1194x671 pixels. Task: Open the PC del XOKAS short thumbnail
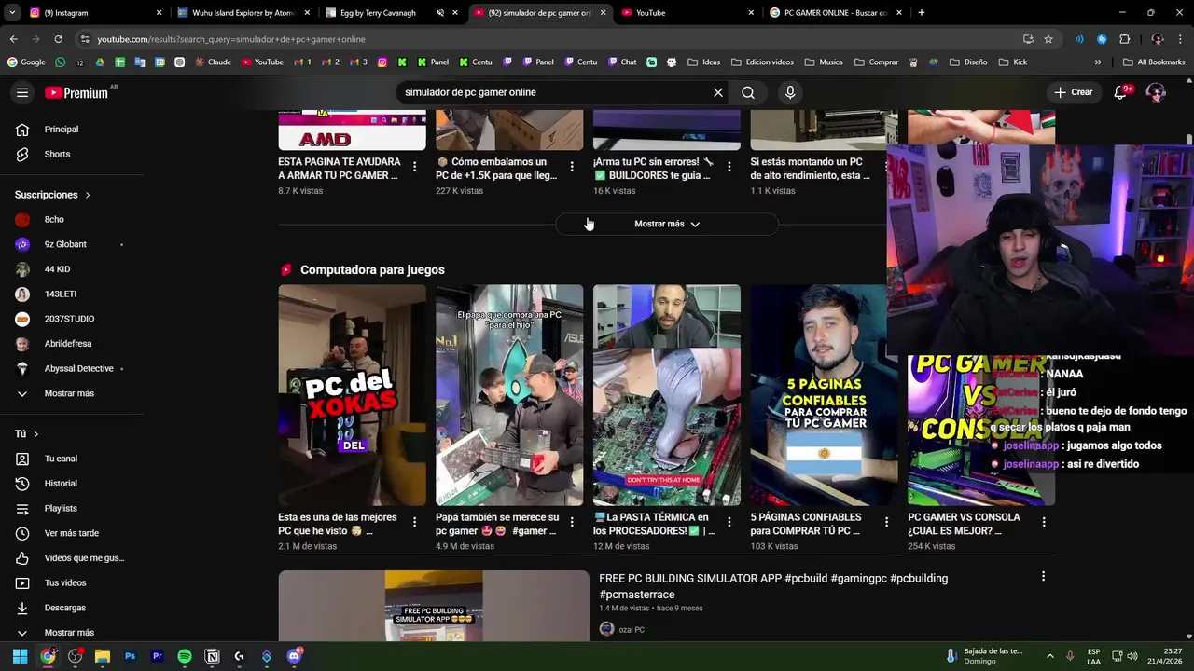(x=352, y=395)
